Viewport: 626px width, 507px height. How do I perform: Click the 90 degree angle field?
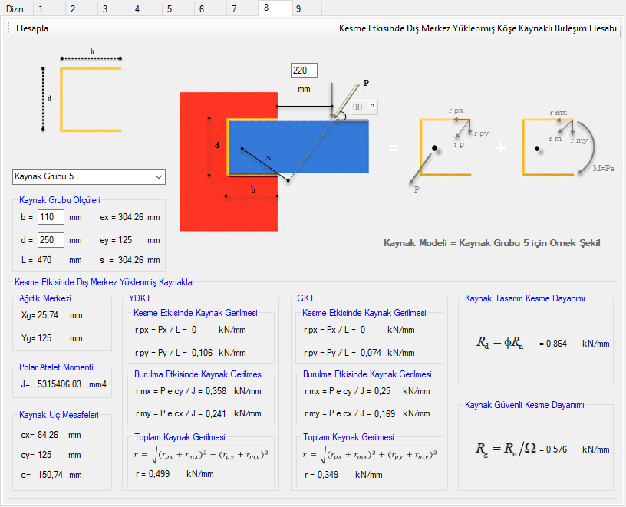pyautogui.click(x=364, y=107)
